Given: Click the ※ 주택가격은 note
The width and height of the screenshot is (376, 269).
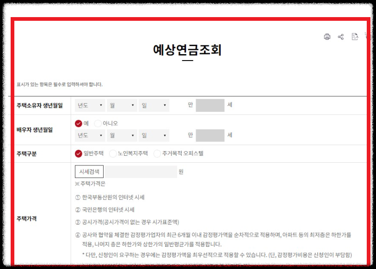Looking at the screenshot, I should (90, 184).
